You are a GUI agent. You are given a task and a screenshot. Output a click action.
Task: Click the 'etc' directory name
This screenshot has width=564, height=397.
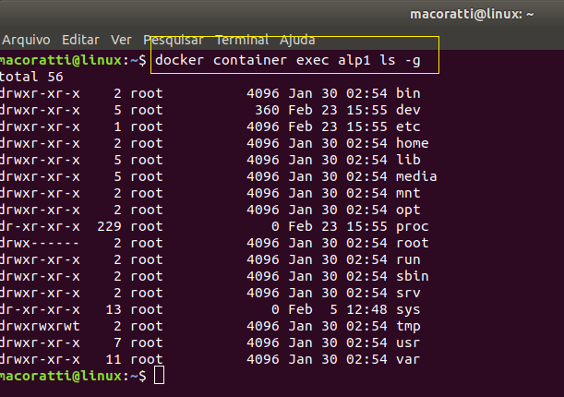408,126
